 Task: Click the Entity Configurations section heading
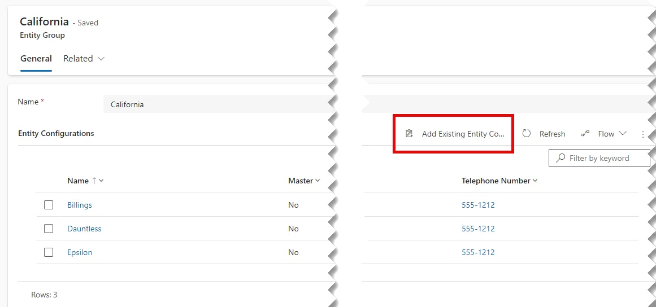(56, 133)
